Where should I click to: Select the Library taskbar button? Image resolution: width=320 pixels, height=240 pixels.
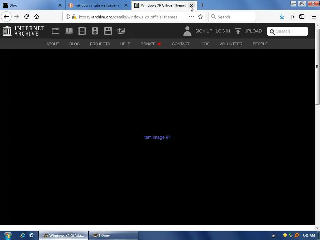point(113,236)
